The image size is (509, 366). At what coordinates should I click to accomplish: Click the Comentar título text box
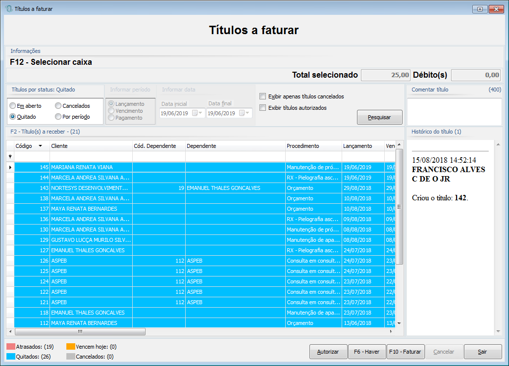(x=454, y=111)
